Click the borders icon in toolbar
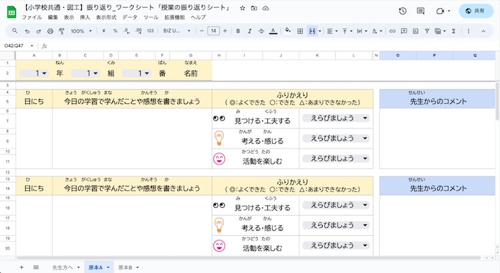This screenshot has width=500, height=273. coord(300,31)
